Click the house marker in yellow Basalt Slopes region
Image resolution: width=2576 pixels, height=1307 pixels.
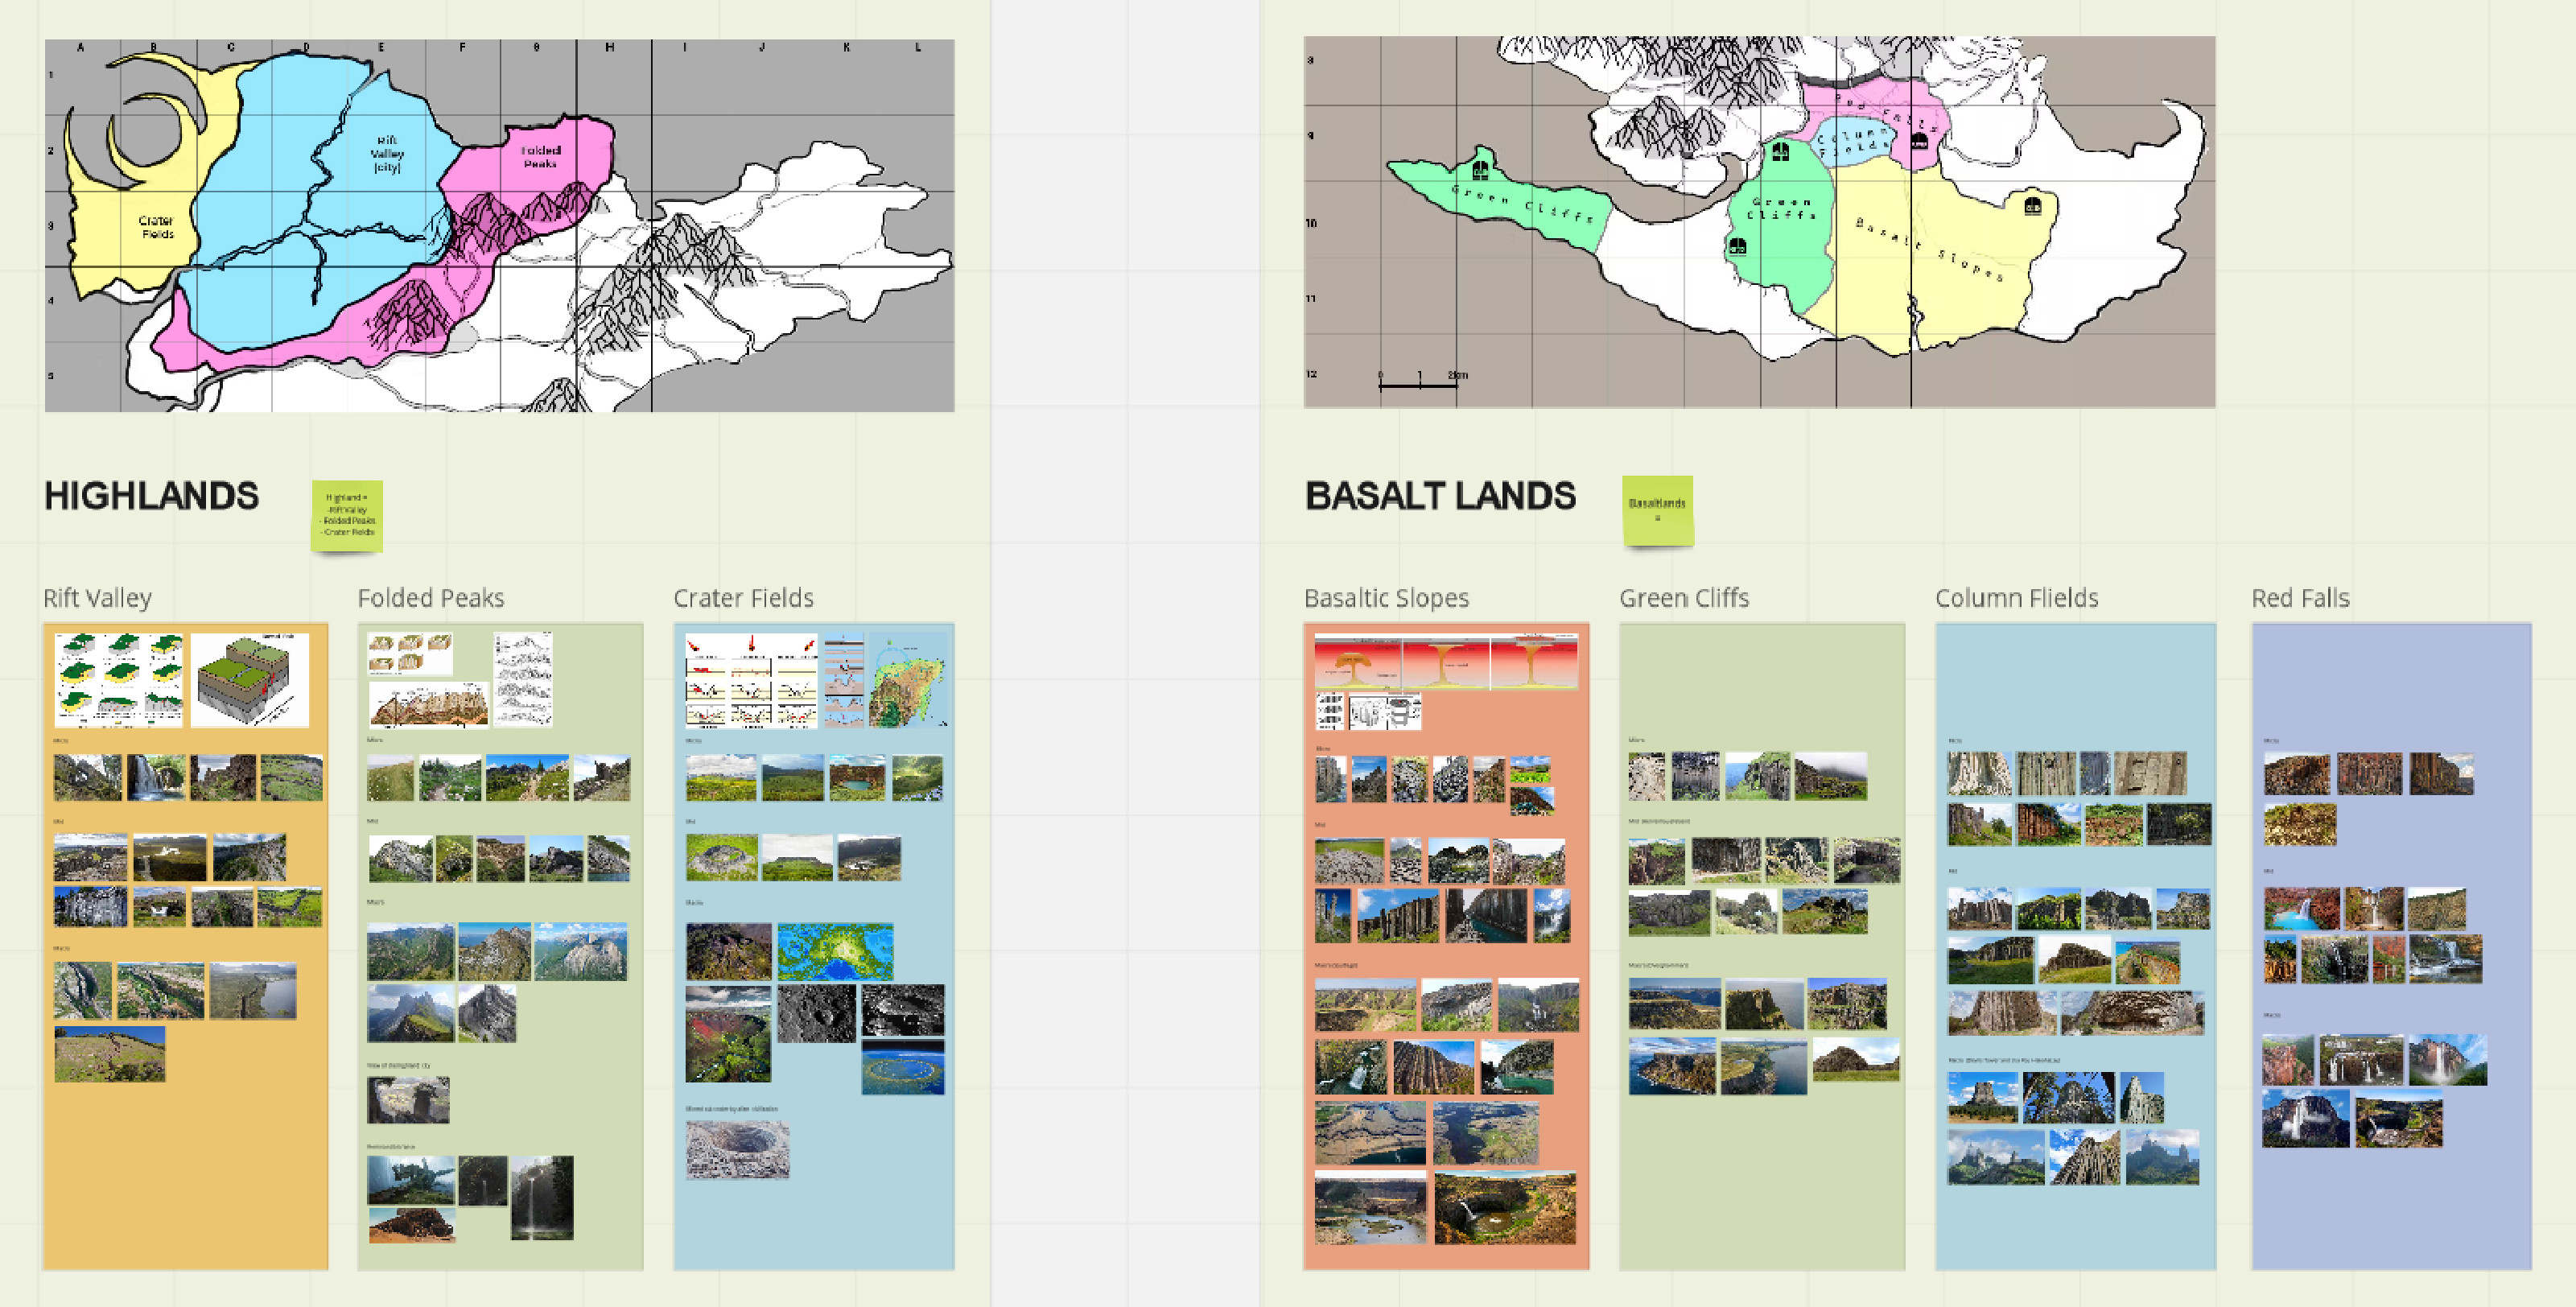tap(2033, 206)
